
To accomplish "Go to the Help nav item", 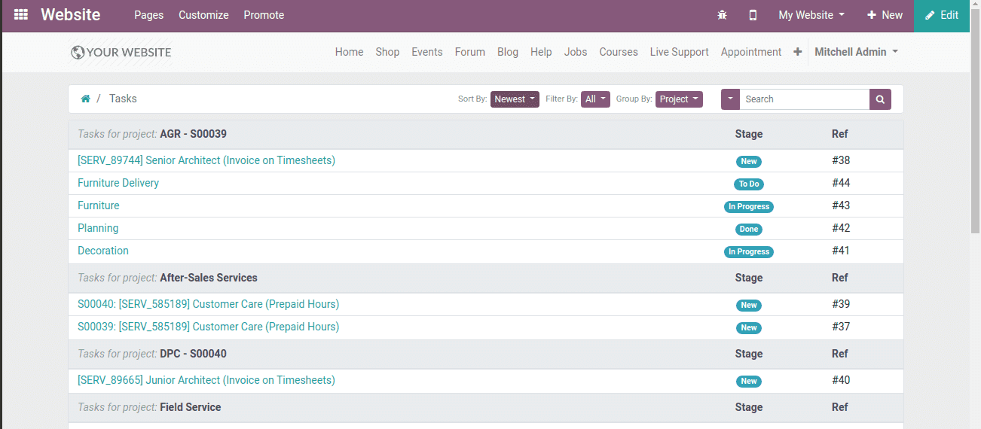I will coord(541,52).
